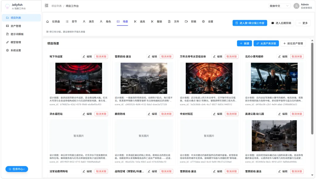316x179 pixels.
Task: Edit the 中关村街区 scene
Action: click(217, 114)
